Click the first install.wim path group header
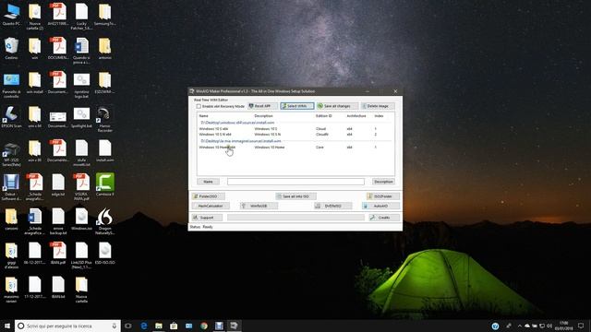 click(237, 123)
